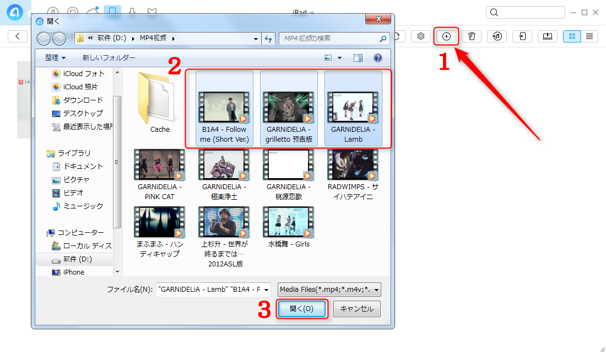The height and width of the screenshot is (353, 606).
Task: Open the 整理 menu
Action: pos(55,58)
